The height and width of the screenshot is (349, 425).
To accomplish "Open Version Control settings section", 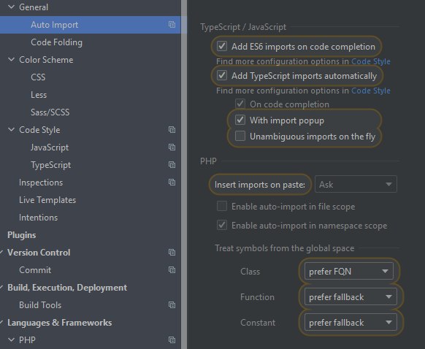I will [x=39, y=253].
